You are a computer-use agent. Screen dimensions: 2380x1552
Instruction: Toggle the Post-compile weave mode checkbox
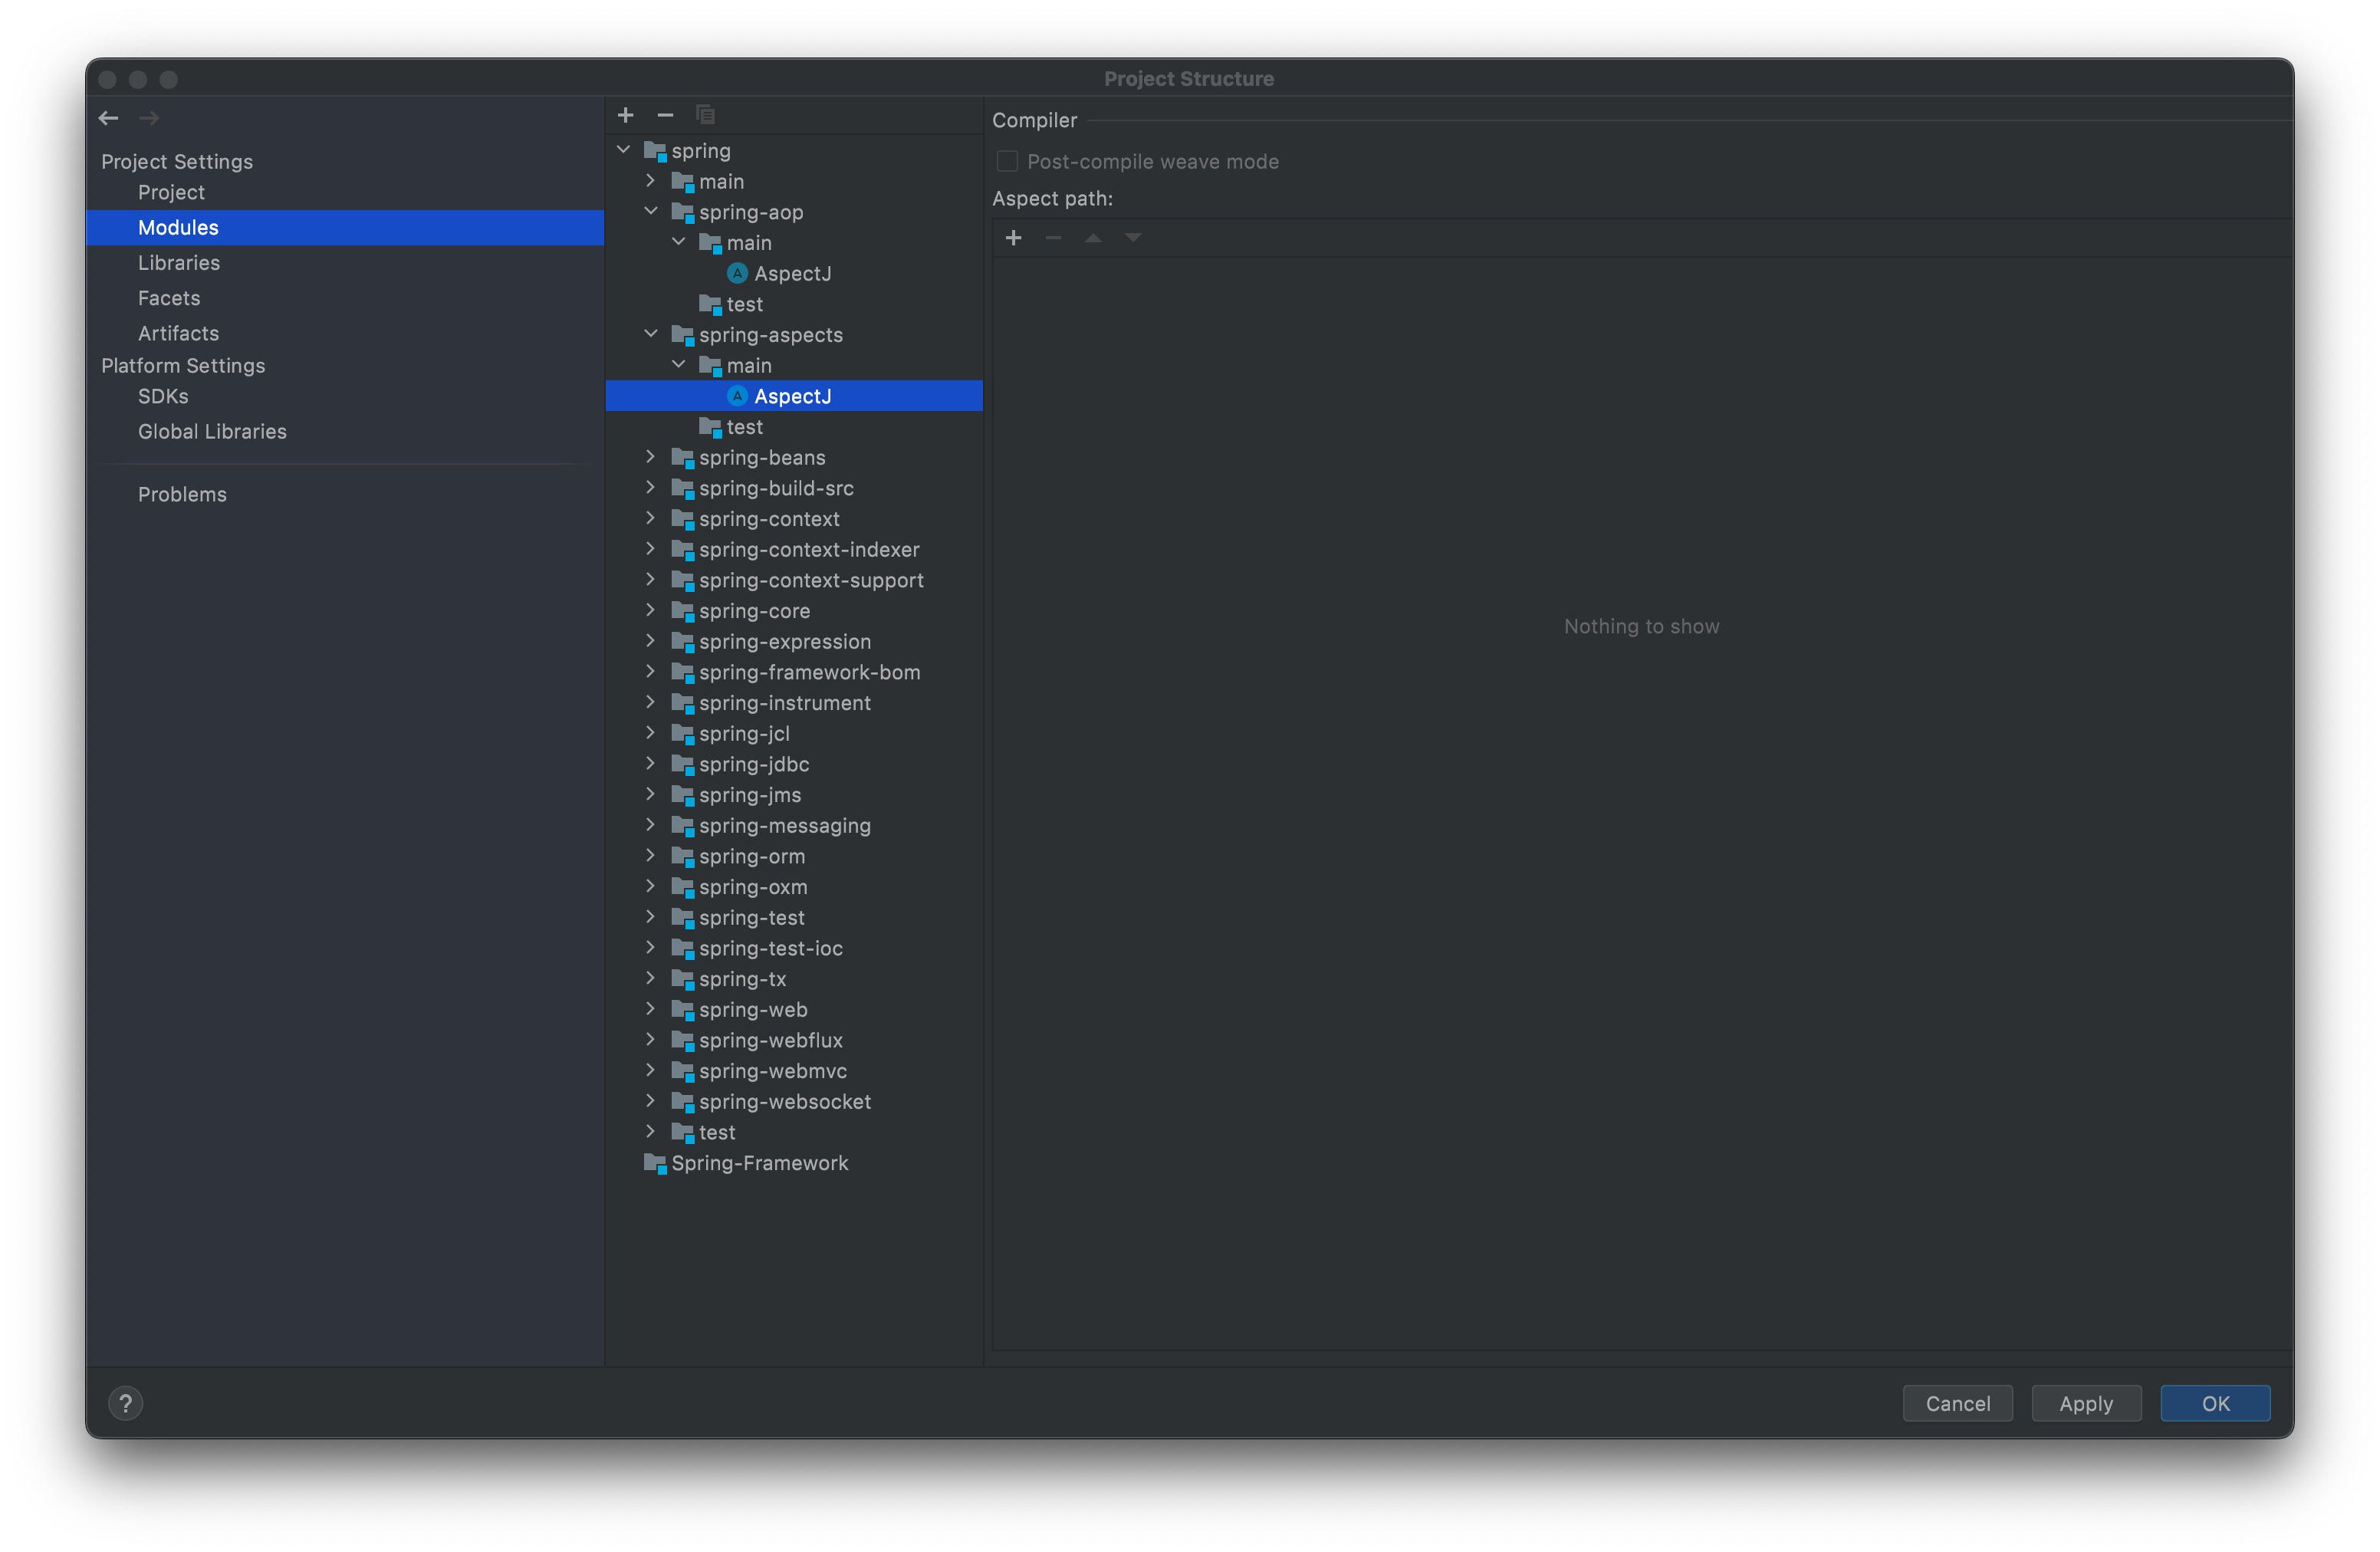[1007, 161]
